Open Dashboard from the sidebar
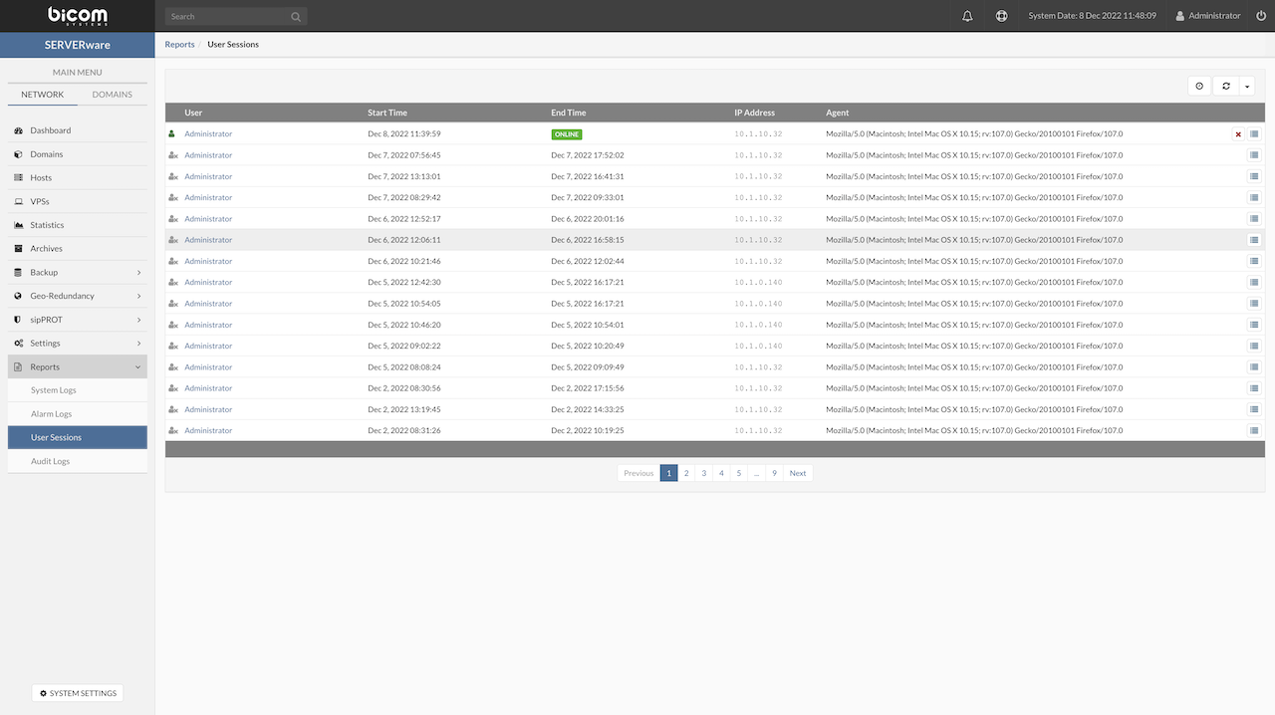 tap(50, 130)
